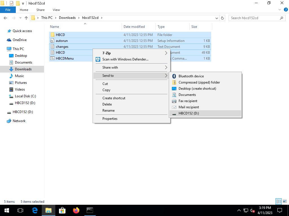Click the Search hbcd152cd field
The image size is (289, 216).
[254, 18]
